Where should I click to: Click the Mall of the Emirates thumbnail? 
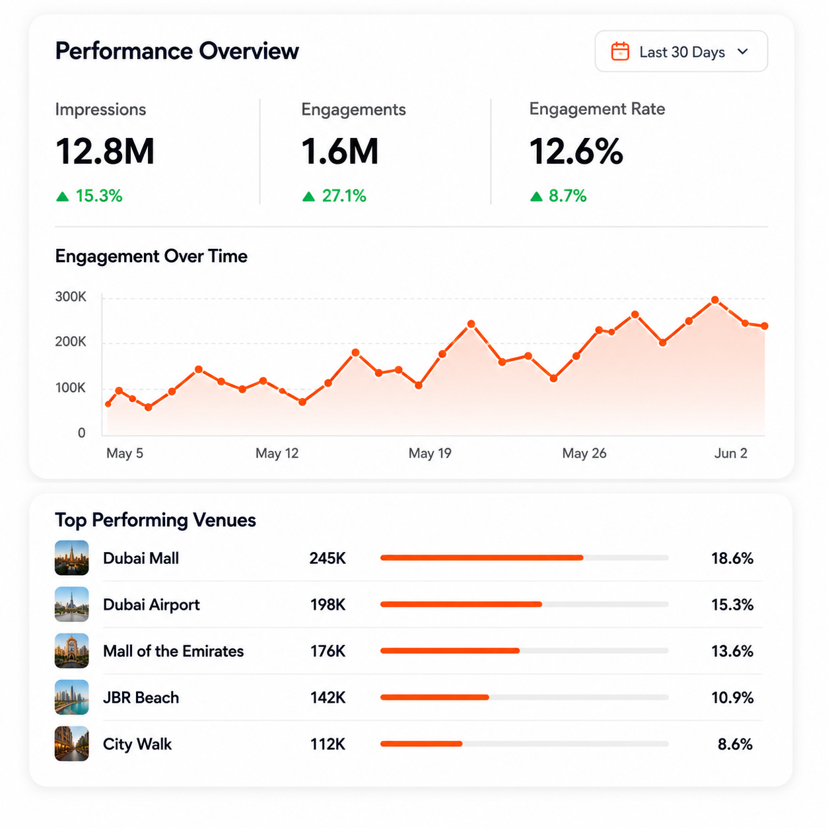tap(71, 651)
